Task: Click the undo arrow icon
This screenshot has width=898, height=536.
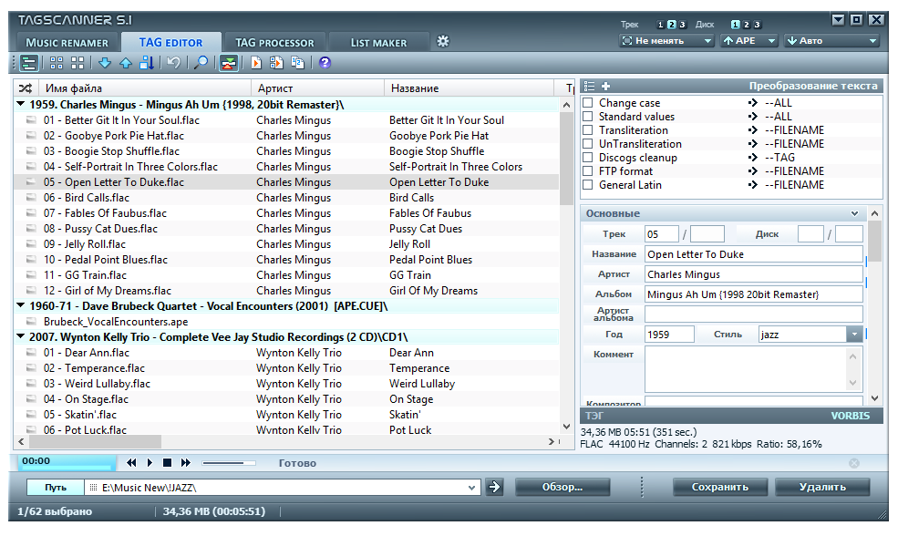Action: tap(173, 63)
